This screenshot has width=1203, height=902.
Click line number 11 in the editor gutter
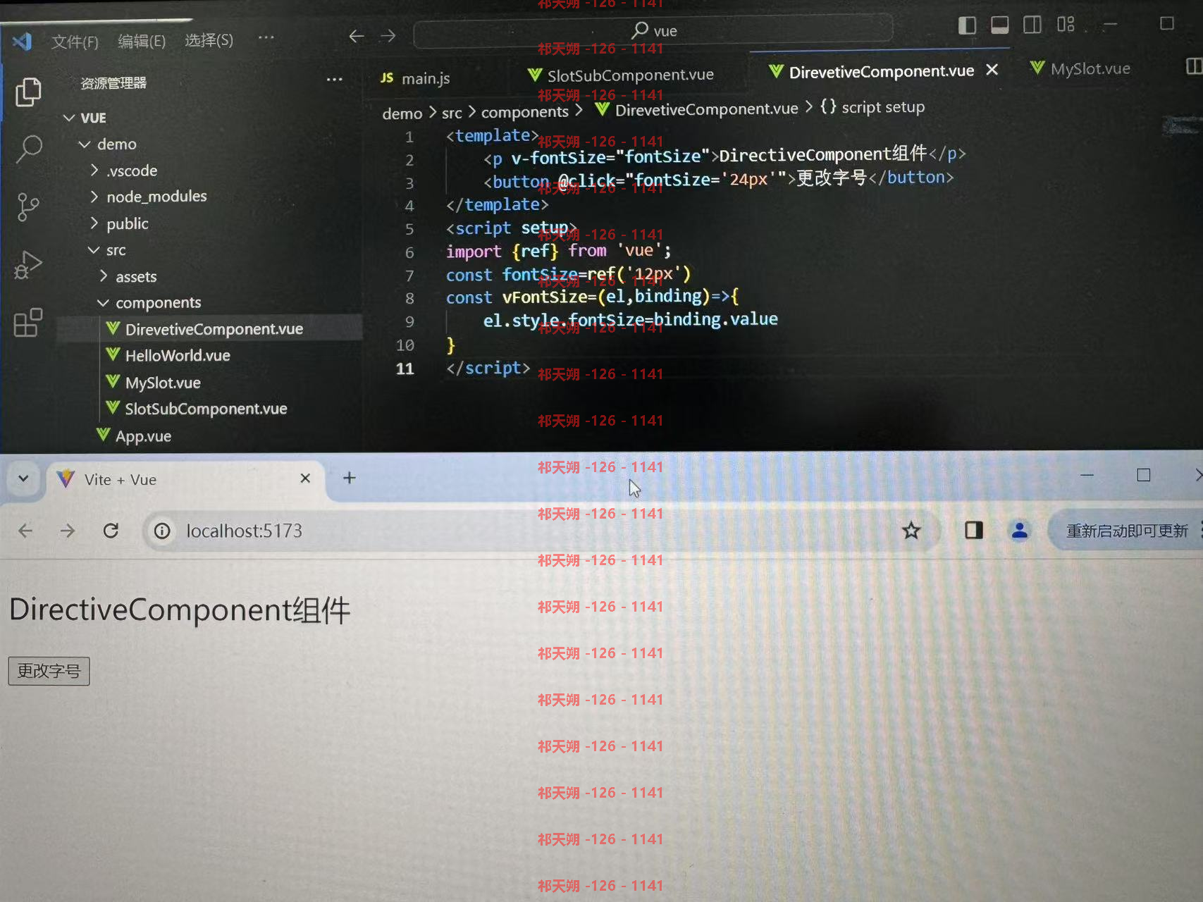[405, 369]
